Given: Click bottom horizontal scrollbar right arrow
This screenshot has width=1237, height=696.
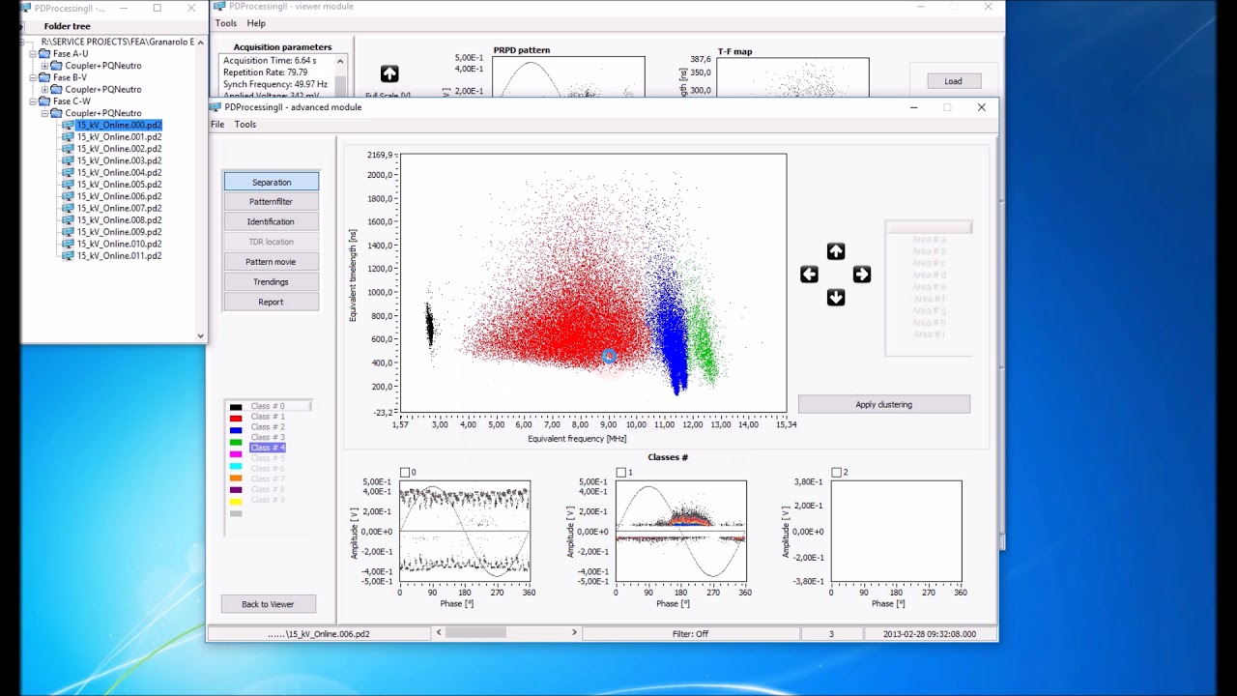Looking at the screenshot, I should pos(574,632).
